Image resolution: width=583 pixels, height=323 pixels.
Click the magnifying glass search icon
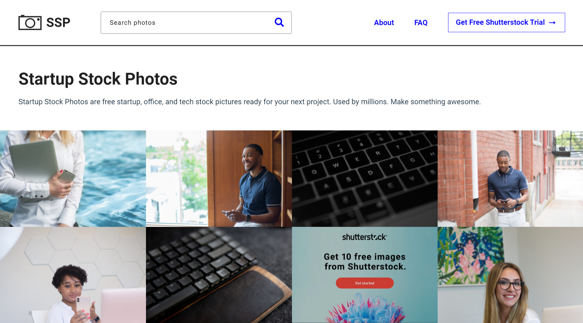coord(279,22)
